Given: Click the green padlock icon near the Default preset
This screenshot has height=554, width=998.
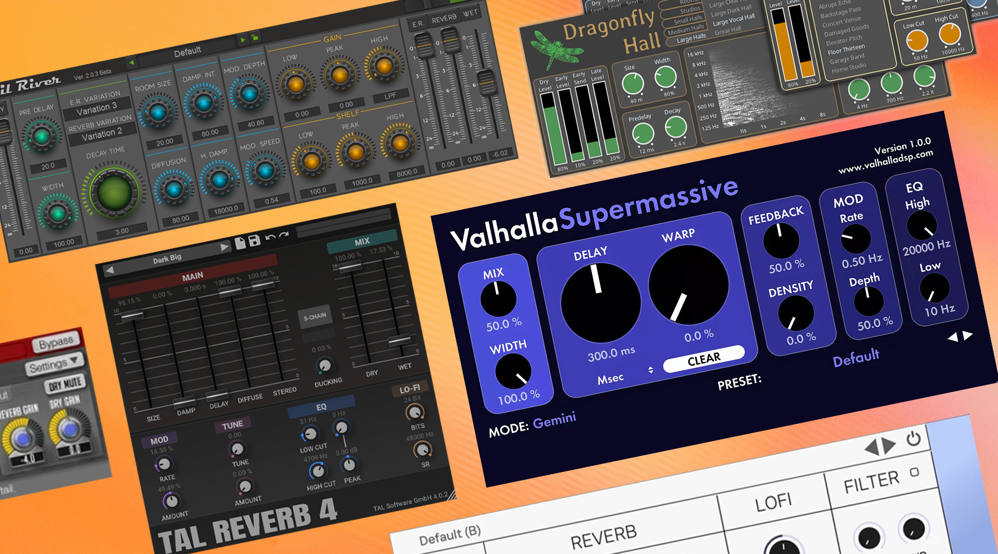Looking at the screenshot, I should click(255, 38).
